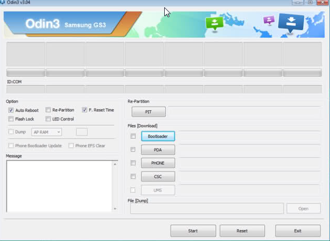Exit the Odin3 application
The width and height of the screenshot is (330, 241).
298,231
